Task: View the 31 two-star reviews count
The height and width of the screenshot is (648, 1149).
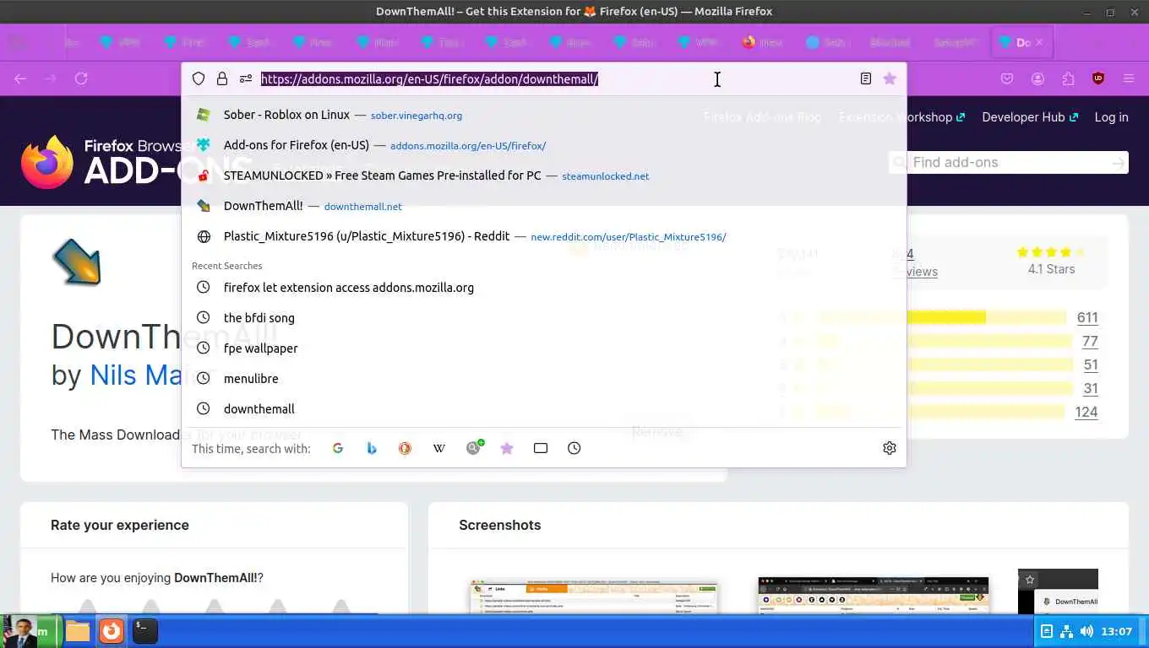Action: coord(1091,389)
